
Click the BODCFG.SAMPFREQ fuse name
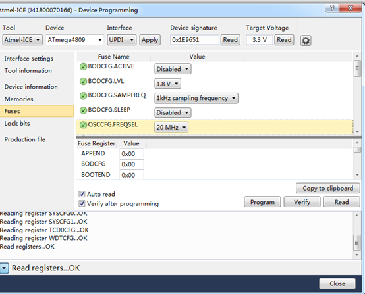pos(117,95)
